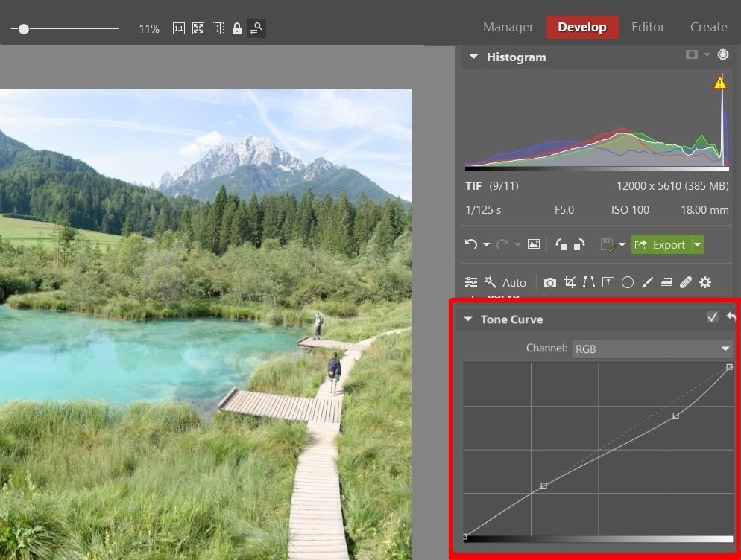Click the 1:1 zoom icon

[178, 28]
